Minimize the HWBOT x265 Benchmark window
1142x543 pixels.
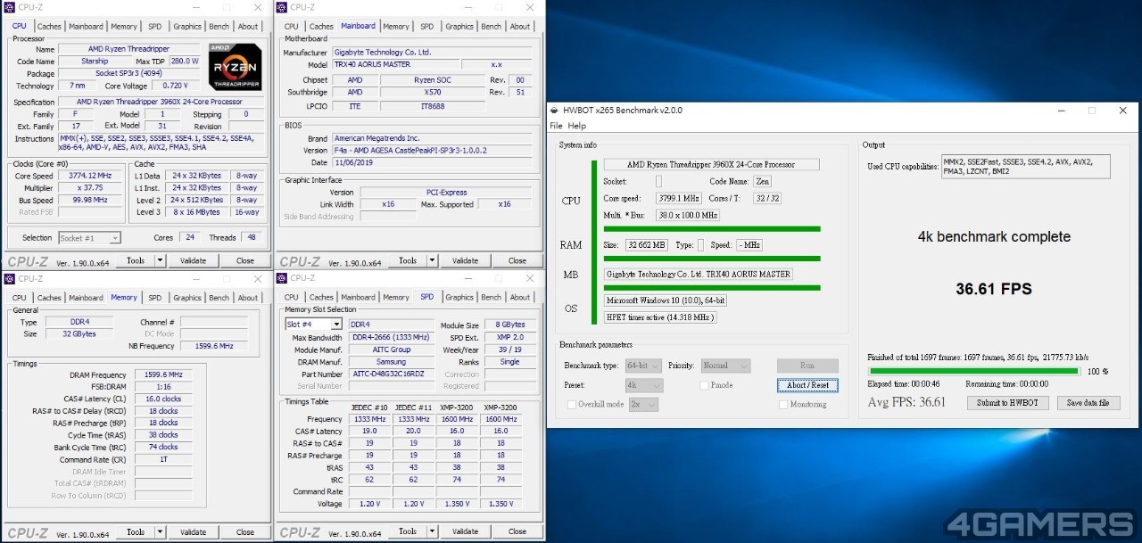(x=1062, y=111)
